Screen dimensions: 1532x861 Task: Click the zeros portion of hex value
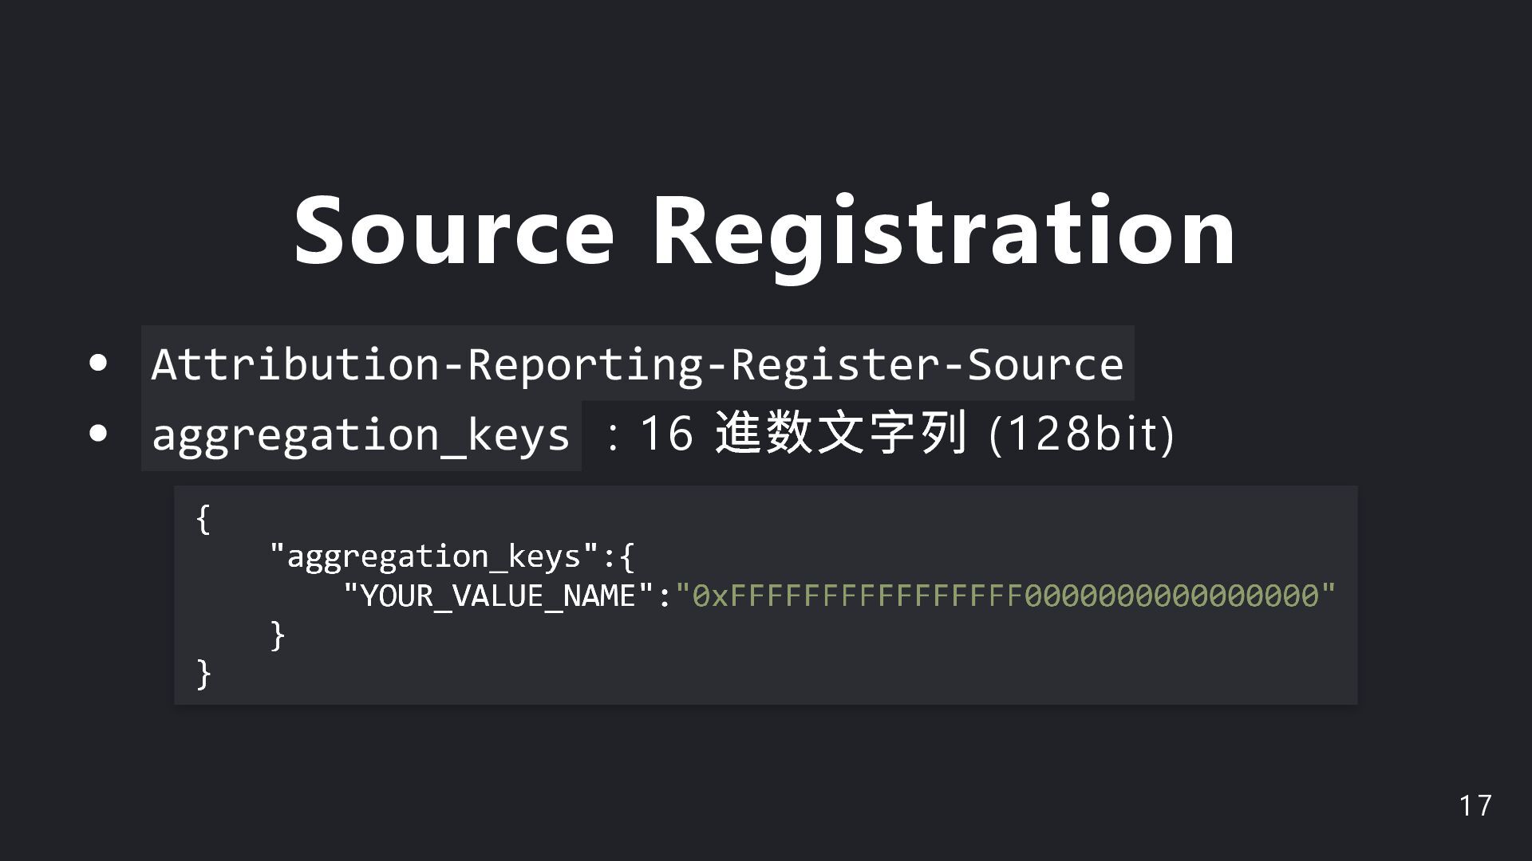[x=1171, y=596]
